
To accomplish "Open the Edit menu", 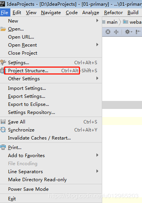I will (x=17, y=13).
